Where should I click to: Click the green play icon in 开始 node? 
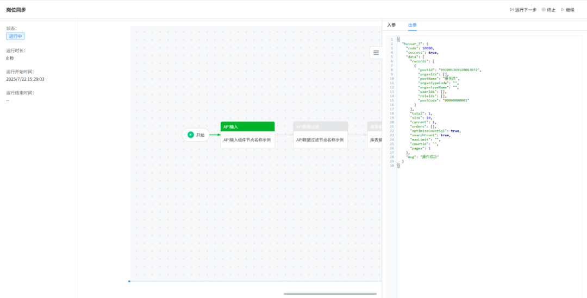coord(191,135)
